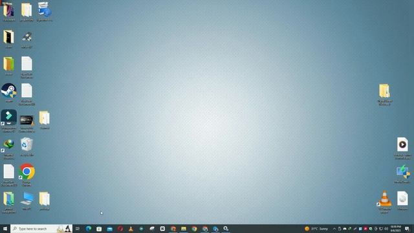Show hidden system tray icons

click(x=334, y=228)
